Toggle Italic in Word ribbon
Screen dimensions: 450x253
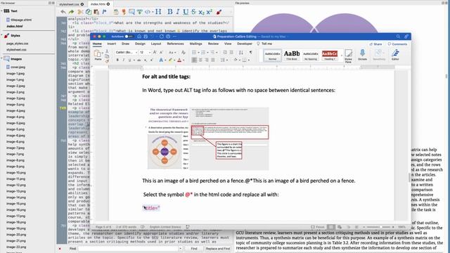124,60
